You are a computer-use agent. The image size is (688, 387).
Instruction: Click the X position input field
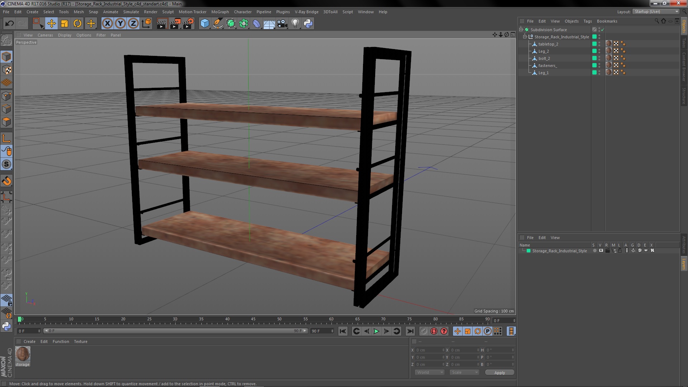(428, 350)
